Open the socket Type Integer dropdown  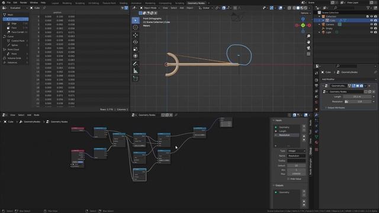tap(296, 151)
